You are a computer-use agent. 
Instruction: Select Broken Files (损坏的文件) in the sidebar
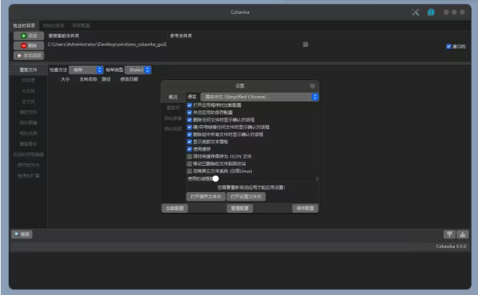[x=28, y=165]
